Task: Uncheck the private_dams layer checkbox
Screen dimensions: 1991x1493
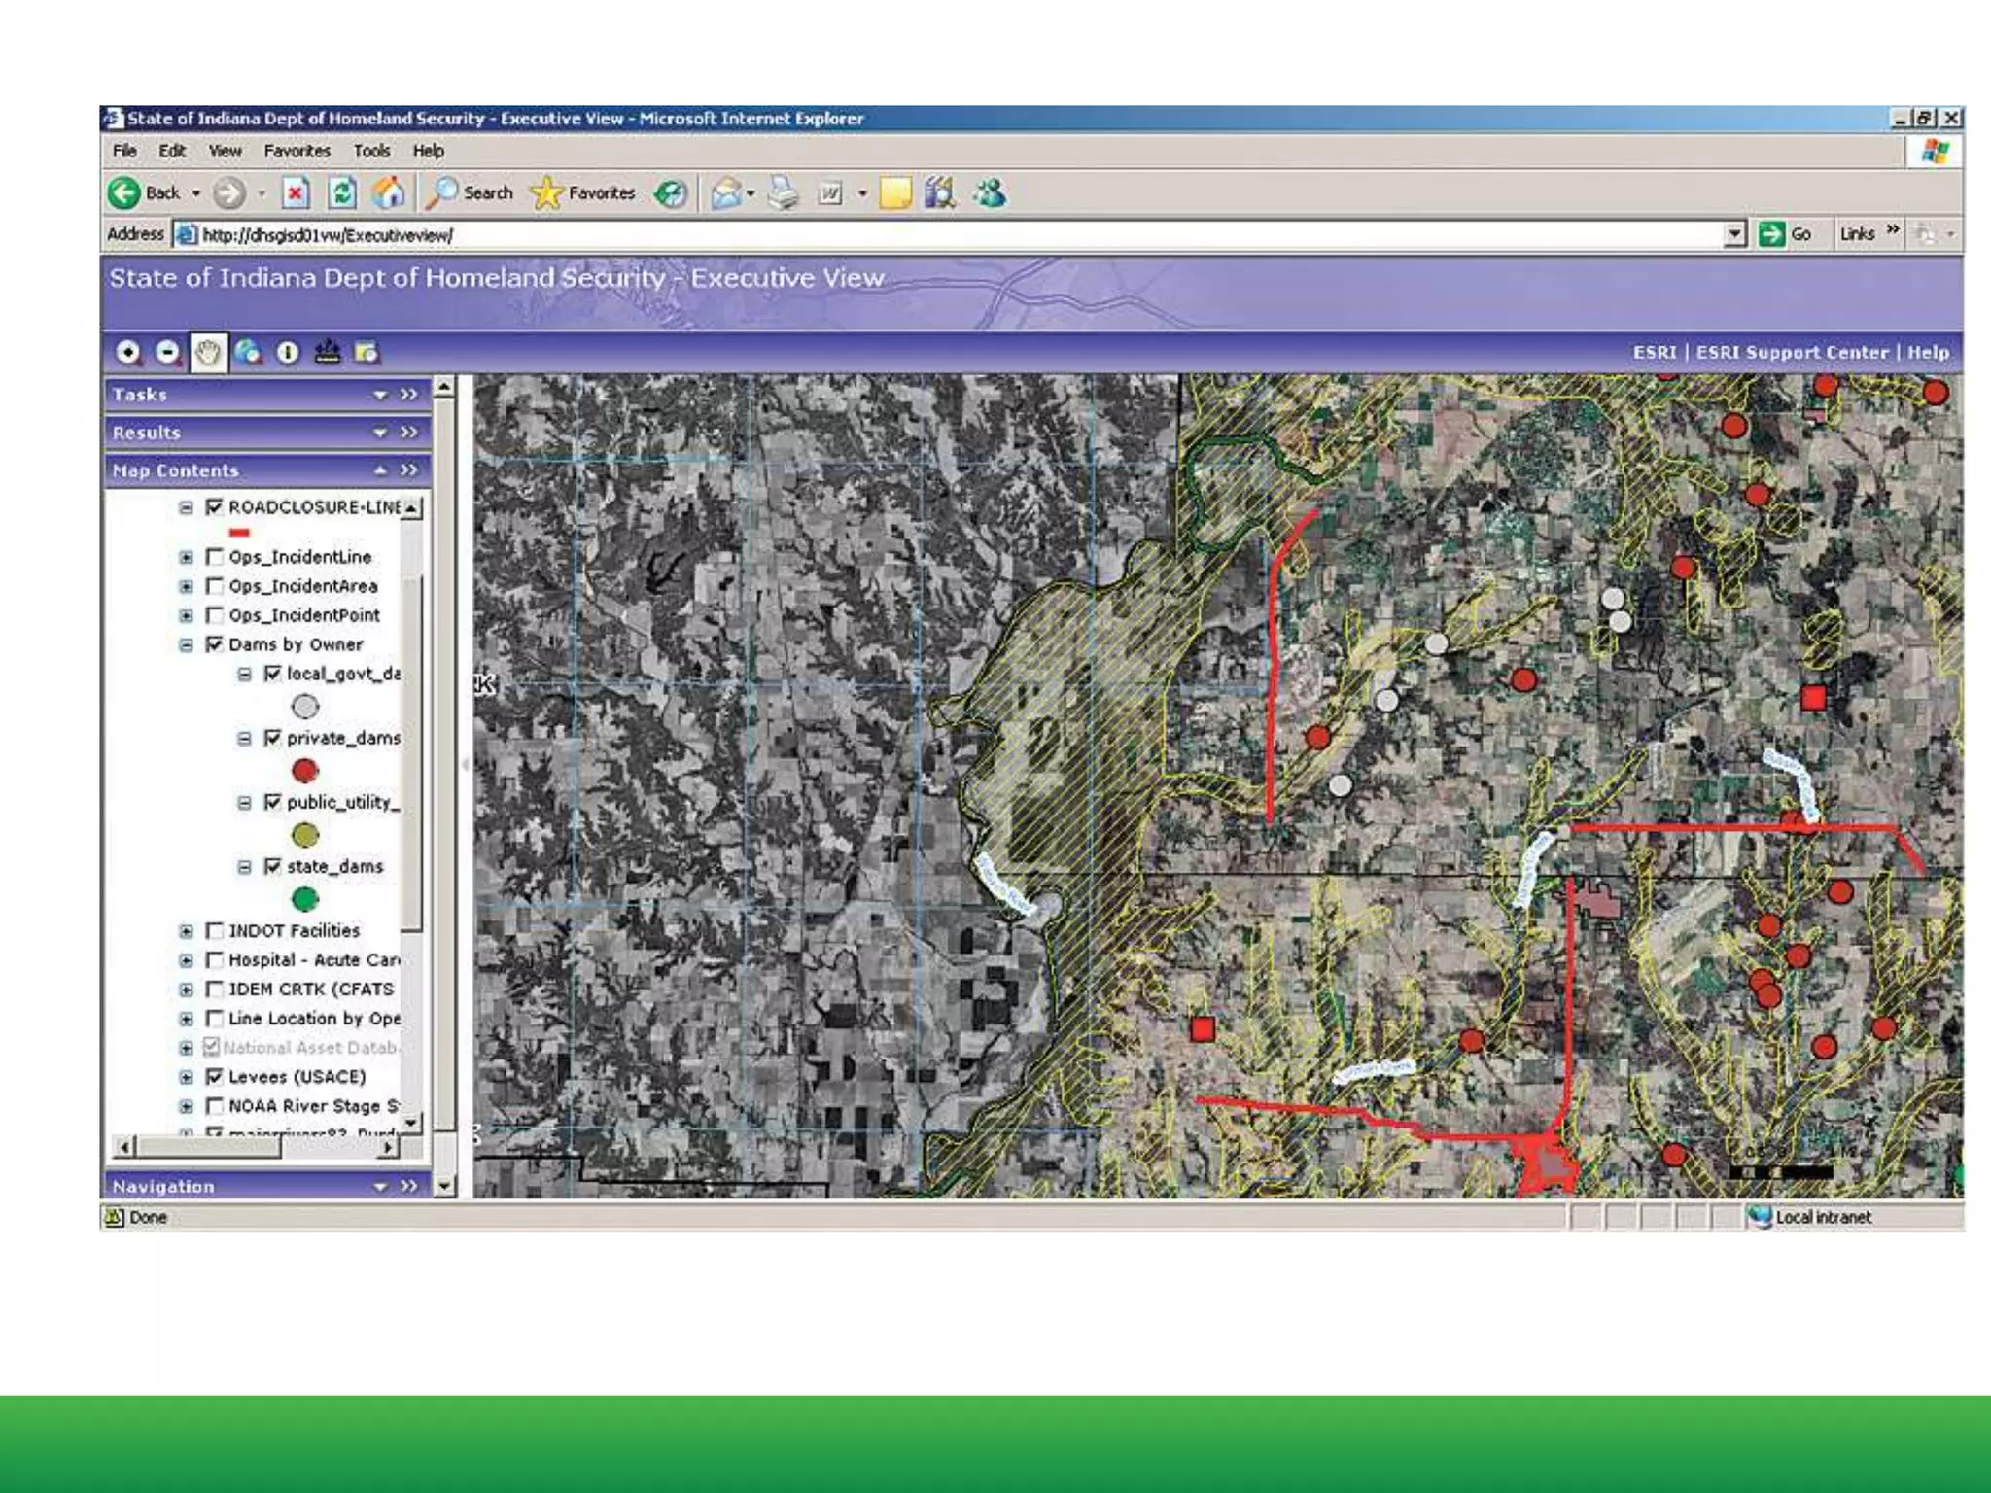Action: pos(273,738)
